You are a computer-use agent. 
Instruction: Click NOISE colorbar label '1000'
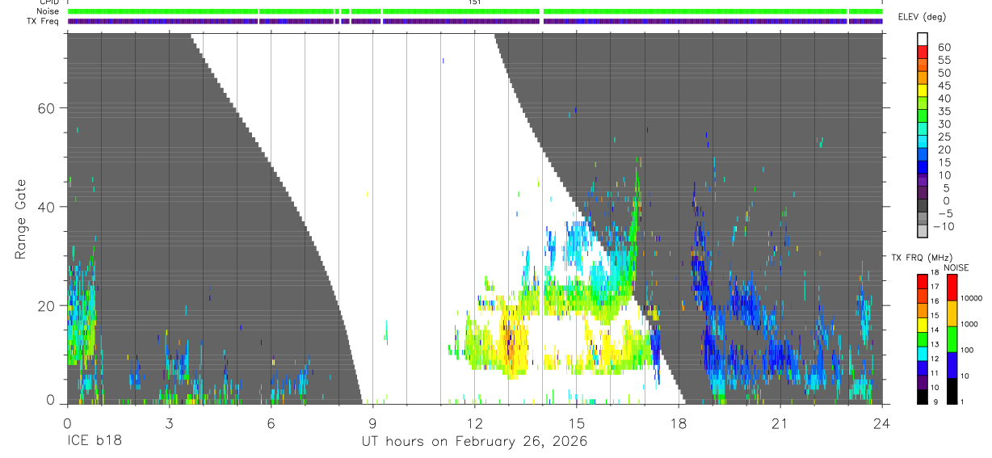tap(971, 324)
